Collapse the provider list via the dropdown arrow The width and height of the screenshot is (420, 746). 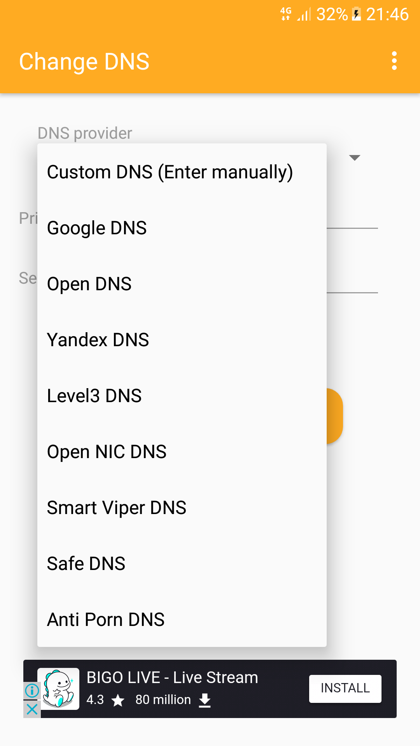(355, 157)
